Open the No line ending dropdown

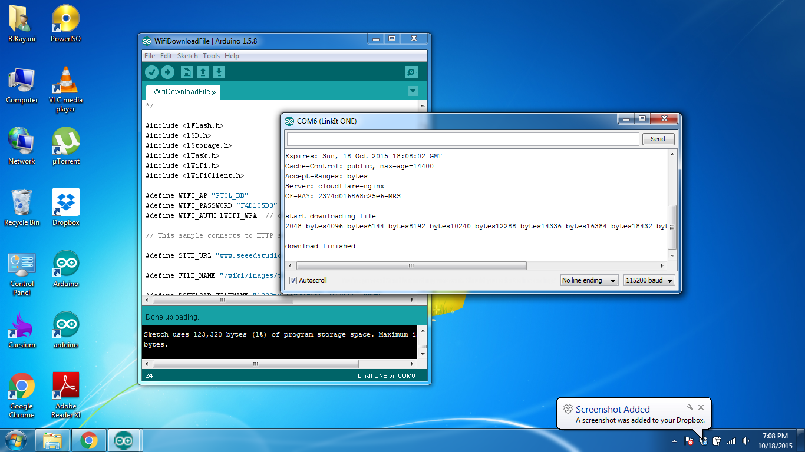(x=589, y=280)
